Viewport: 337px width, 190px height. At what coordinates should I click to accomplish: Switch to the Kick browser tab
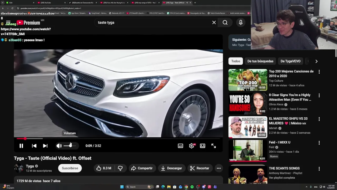tap(20, 3)
